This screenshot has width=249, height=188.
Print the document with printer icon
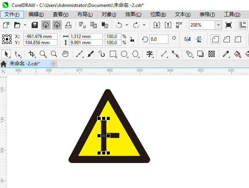point(68,25)
